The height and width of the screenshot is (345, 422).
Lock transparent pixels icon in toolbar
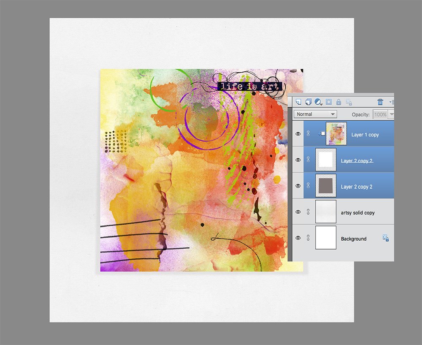[x=349, y=102]
